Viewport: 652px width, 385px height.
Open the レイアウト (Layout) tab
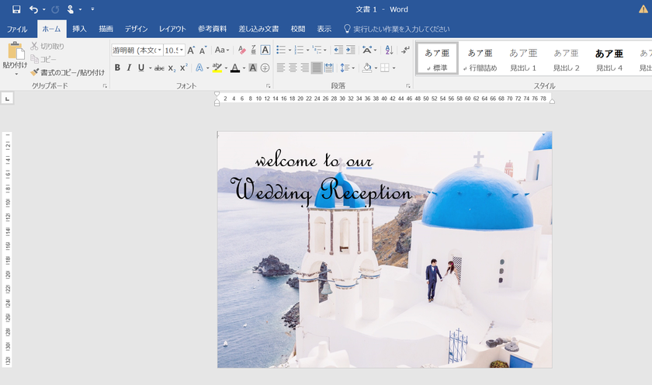[172, 29]
